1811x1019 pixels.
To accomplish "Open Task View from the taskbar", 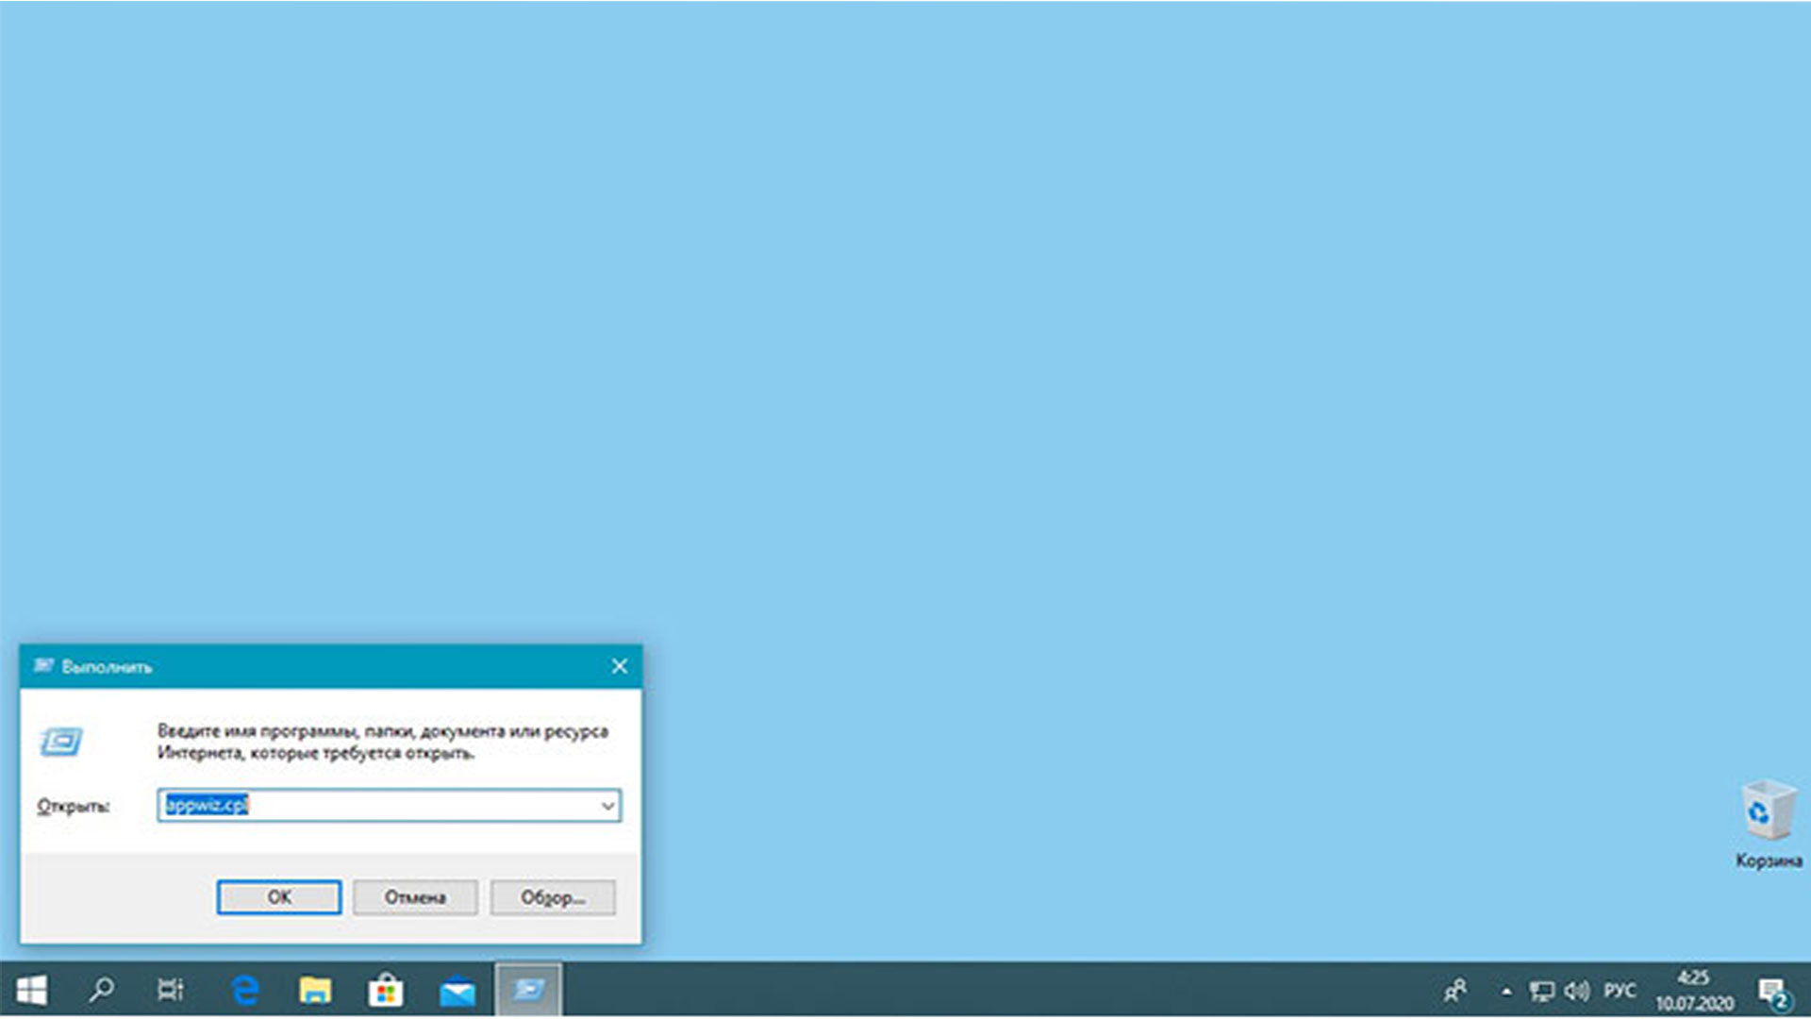I will point(171,990).
